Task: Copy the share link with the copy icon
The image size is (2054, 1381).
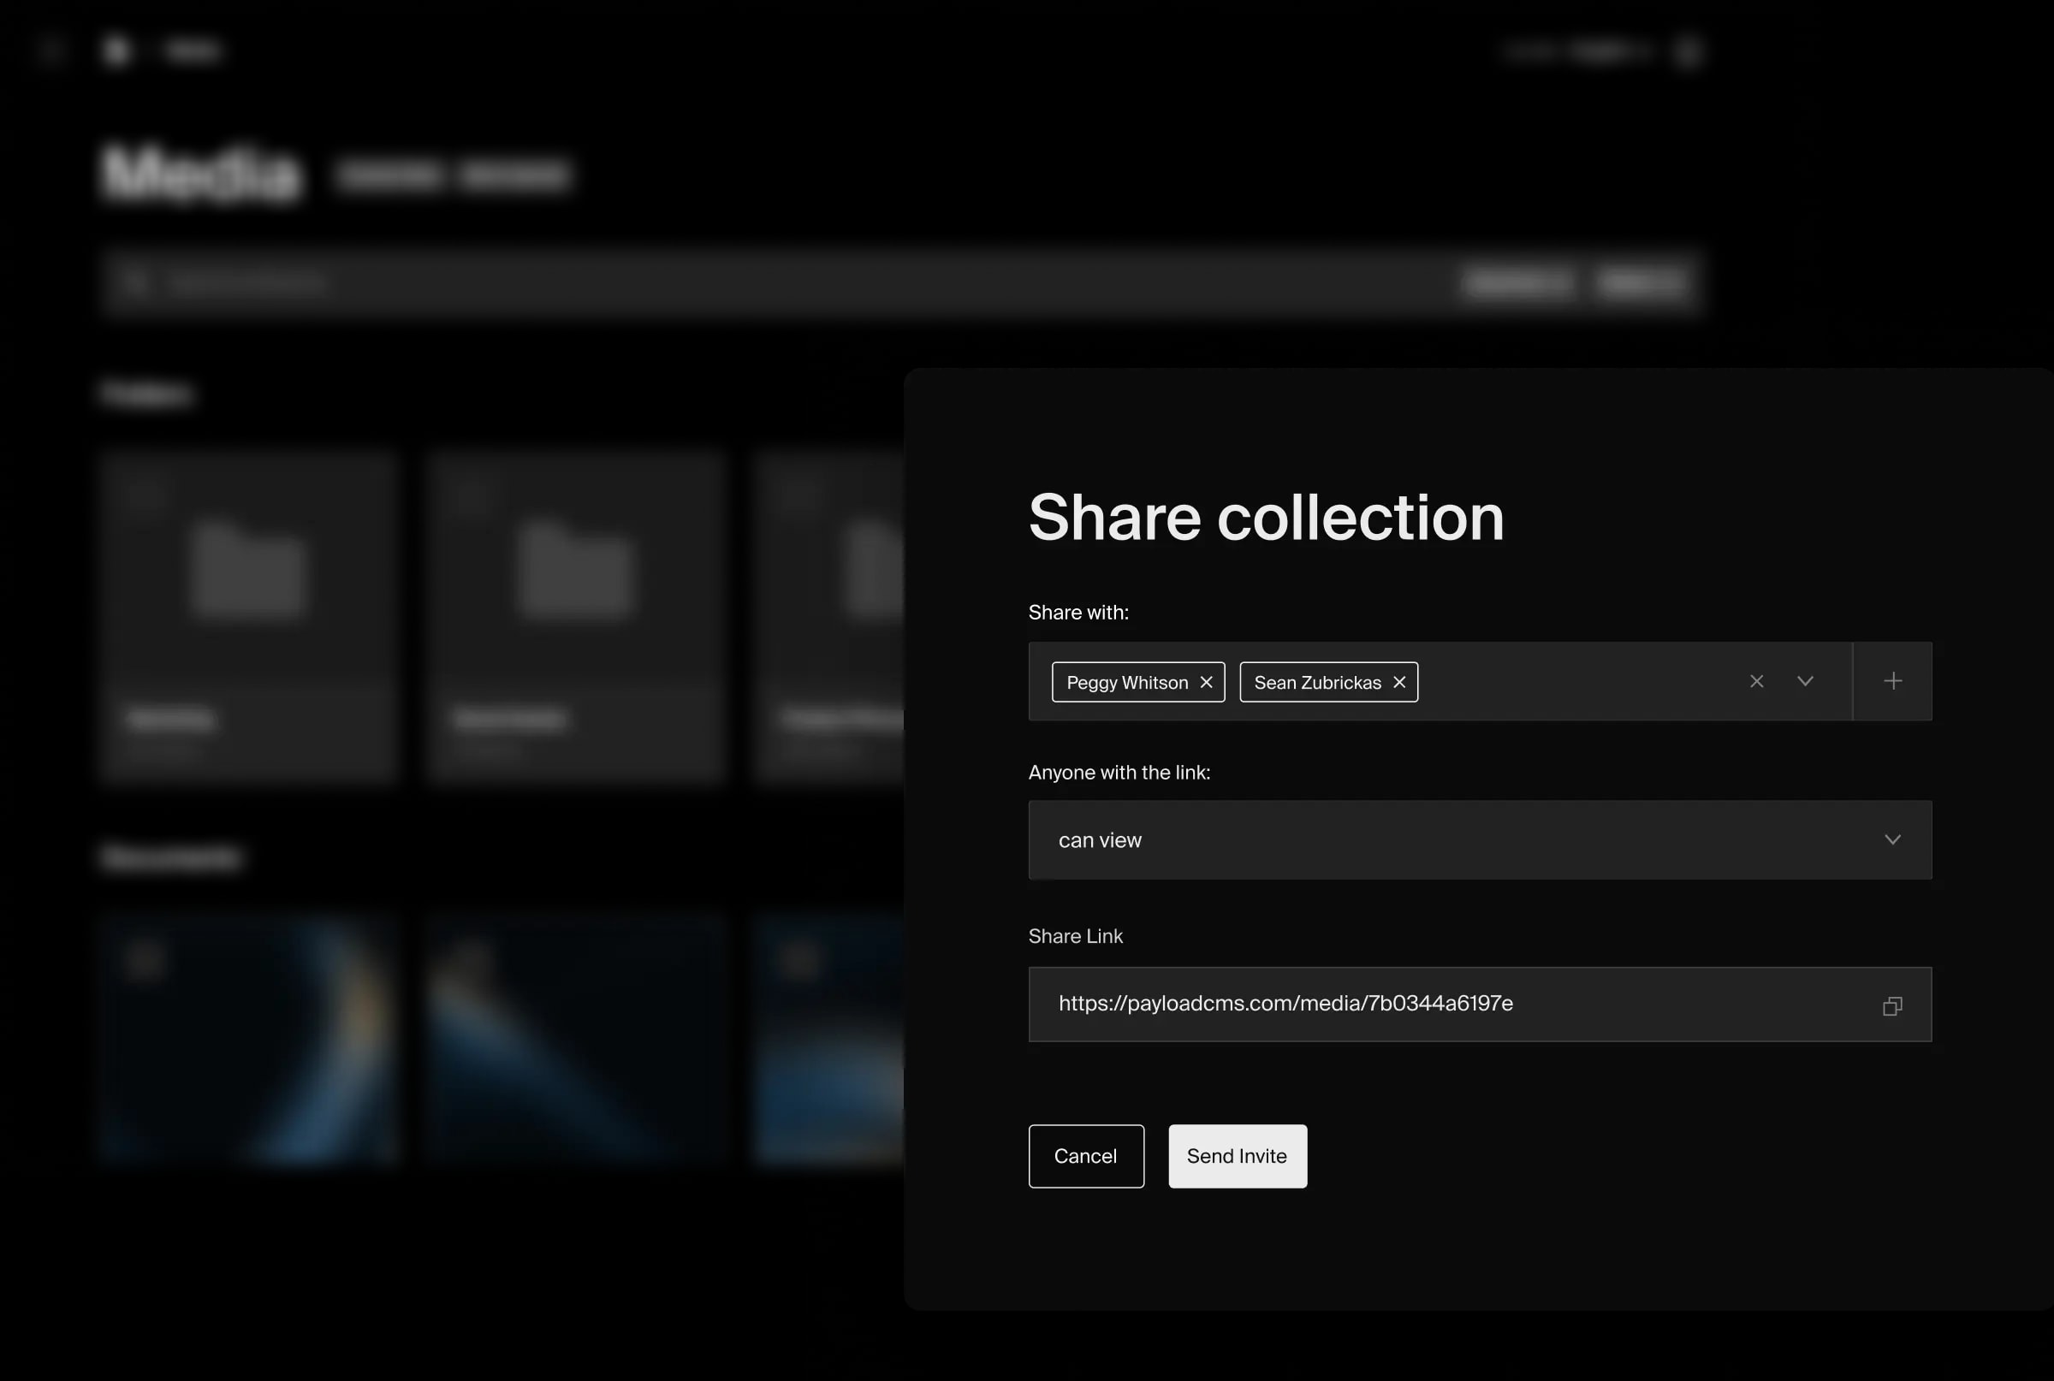Action: click(1892, 1005)
